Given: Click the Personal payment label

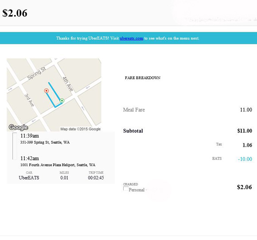Looking at the screenshot, I should tap(136, 190).
